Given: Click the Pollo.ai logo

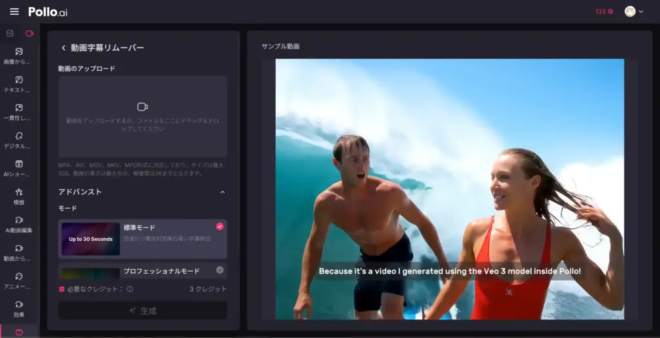Looking at the screenshot, I should (48, 12).
